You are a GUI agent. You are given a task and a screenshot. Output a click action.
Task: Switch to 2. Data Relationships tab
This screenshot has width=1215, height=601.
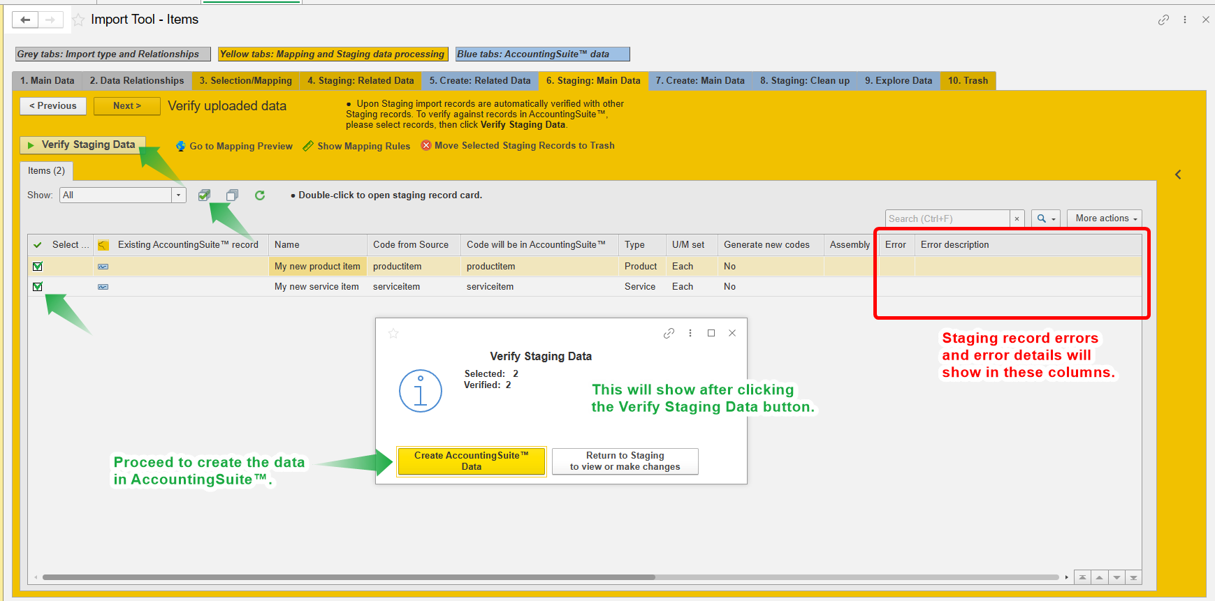[x=137, y=81]
